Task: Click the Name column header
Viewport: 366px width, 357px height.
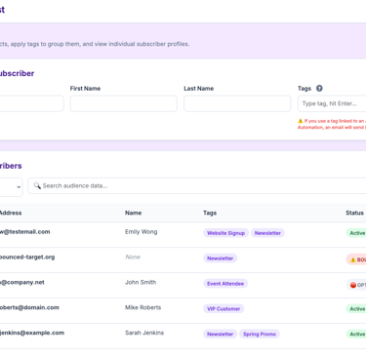Action: click(133, 213)
